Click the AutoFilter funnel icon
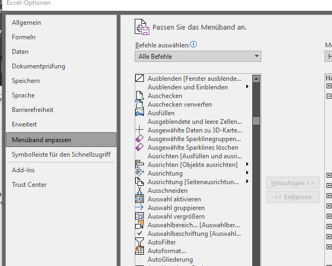 (x=140, y=242)
